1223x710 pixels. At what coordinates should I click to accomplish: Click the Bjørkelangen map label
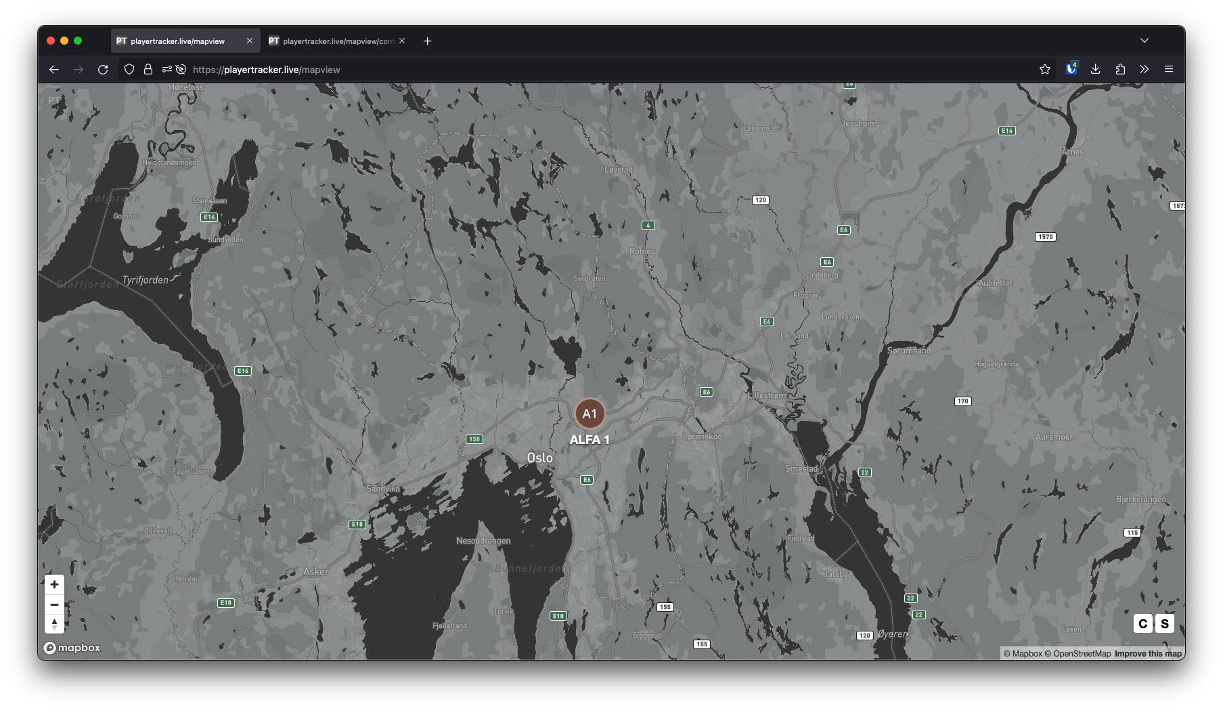pos(1141,500)
